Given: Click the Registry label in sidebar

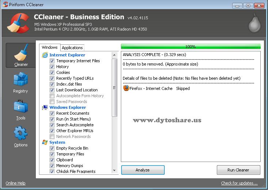Looking at the screenshot, I should pos(20,91).
